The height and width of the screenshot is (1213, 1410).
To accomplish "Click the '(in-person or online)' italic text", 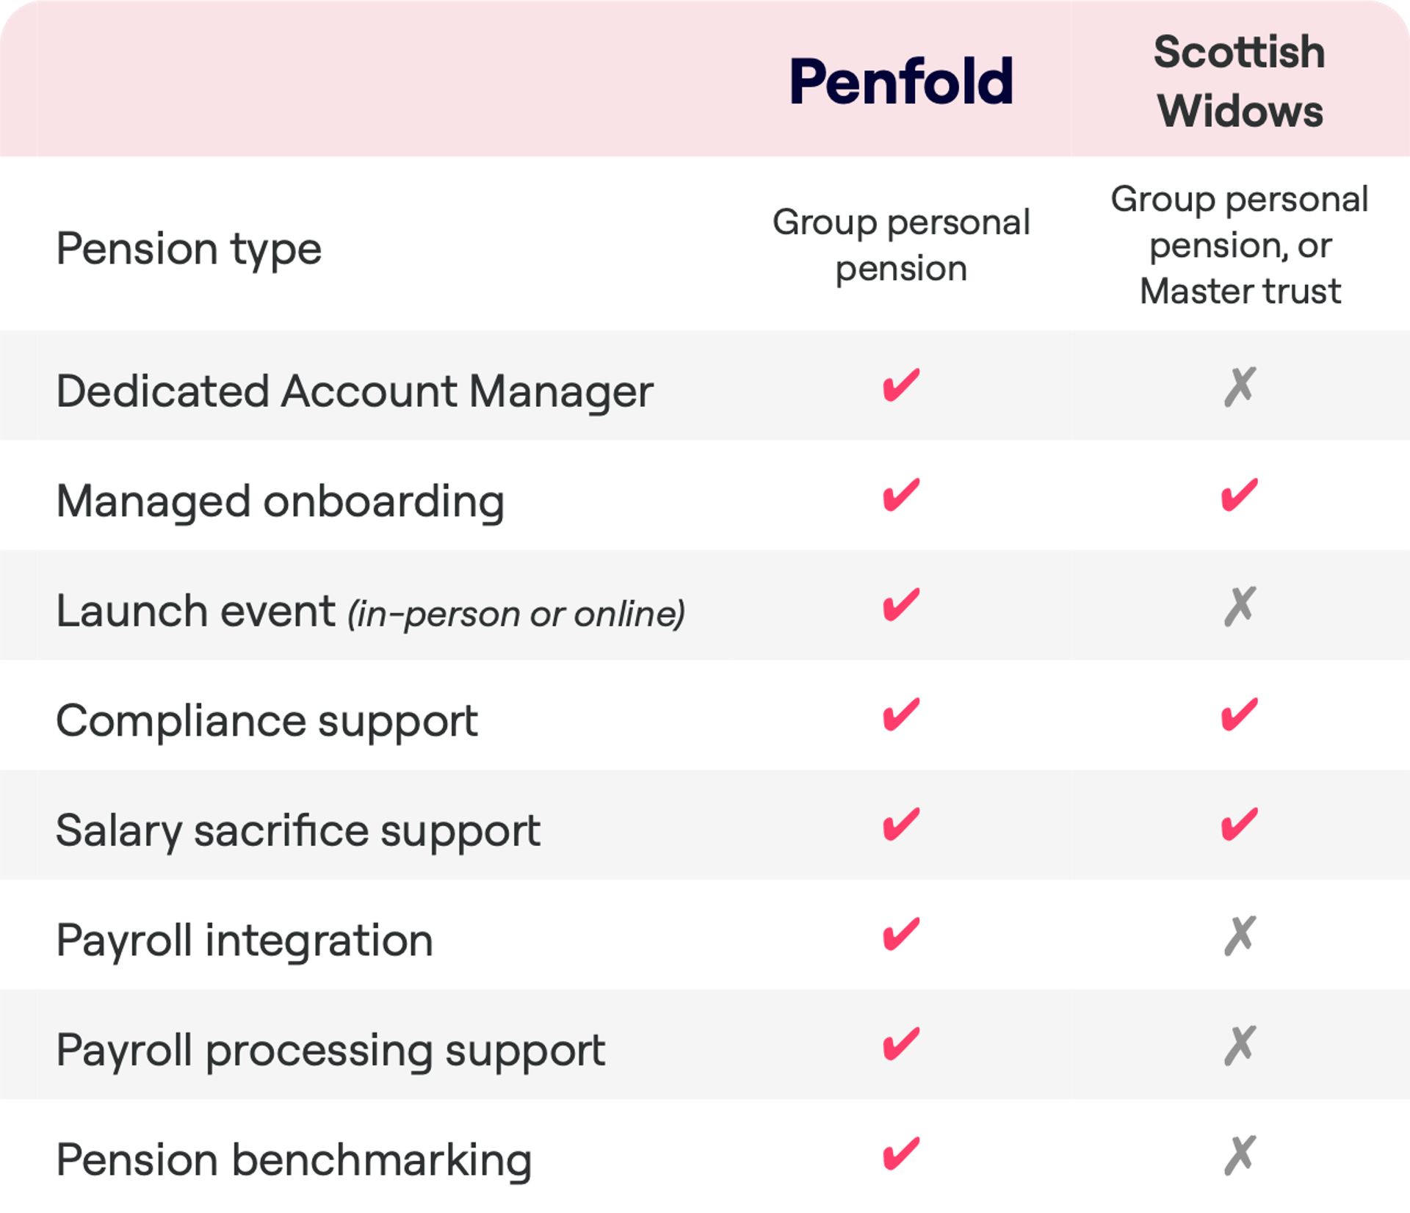I will [x=516, y=614].
